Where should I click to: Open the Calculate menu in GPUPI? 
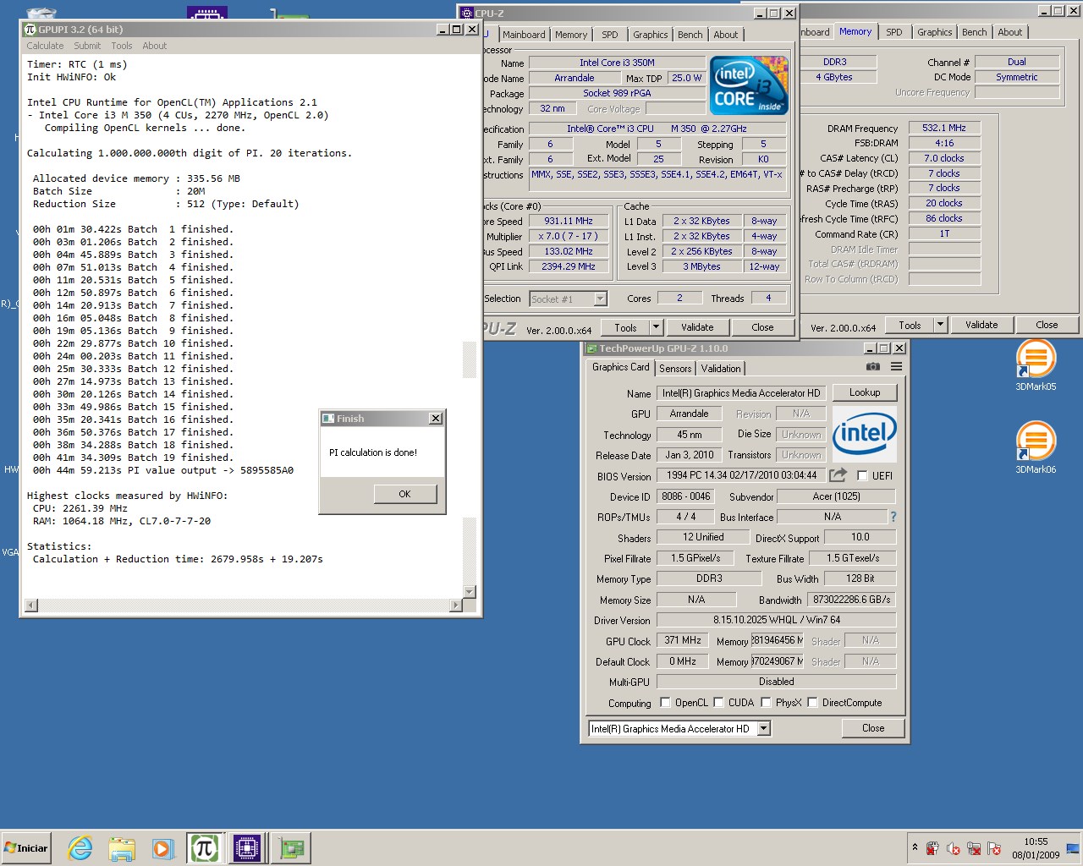[x=45, y=46]
